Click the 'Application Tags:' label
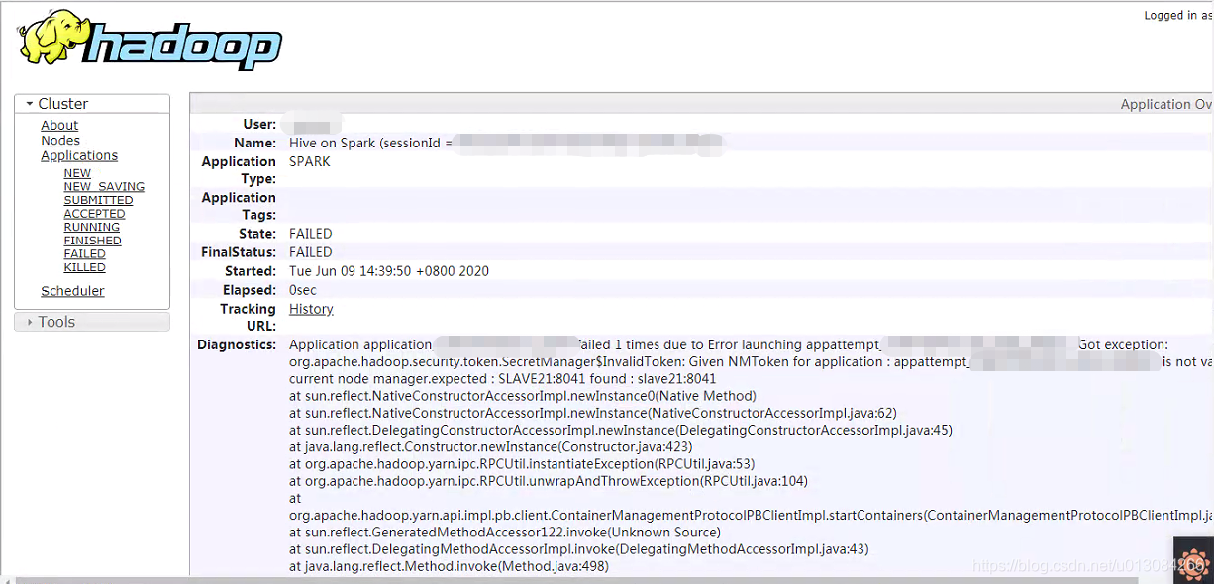Viewport: 1214px width, 584px height. 239,206
